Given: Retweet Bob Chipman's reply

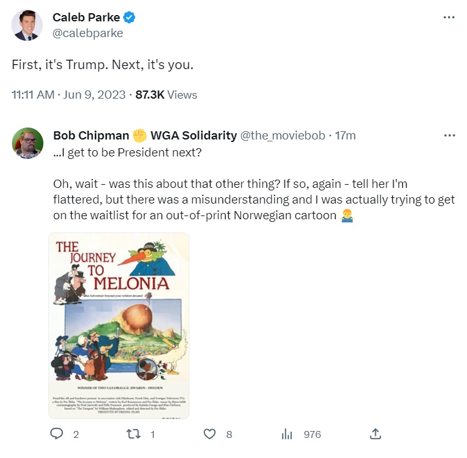Looking at the screenshot, I should [133, 434].
